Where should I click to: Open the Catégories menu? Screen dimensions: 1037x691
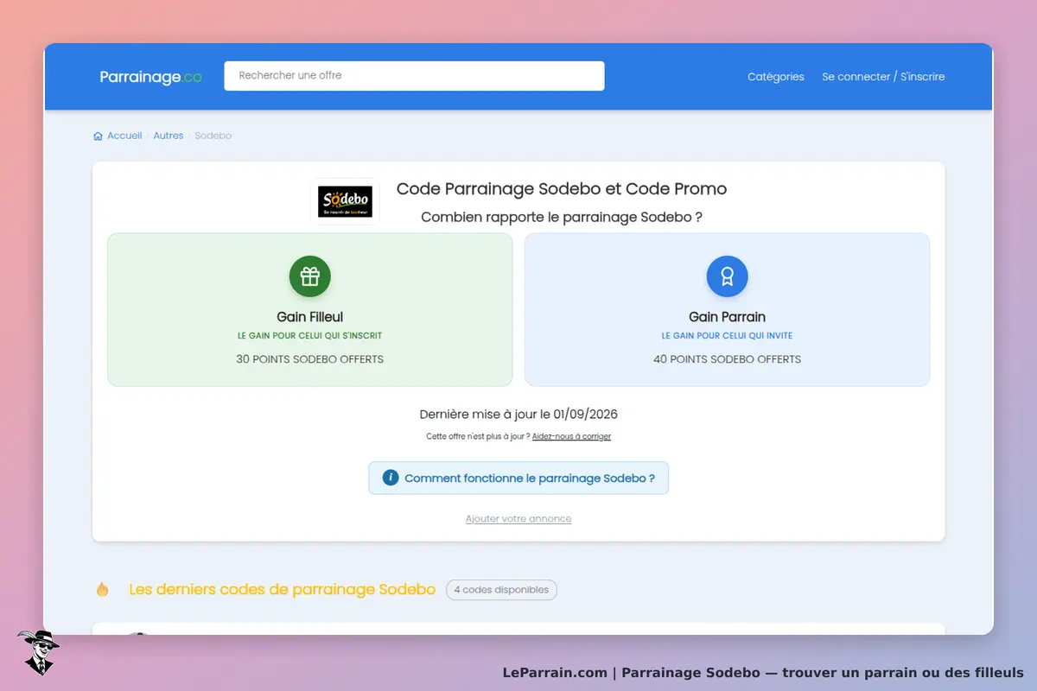pos(775,77)
